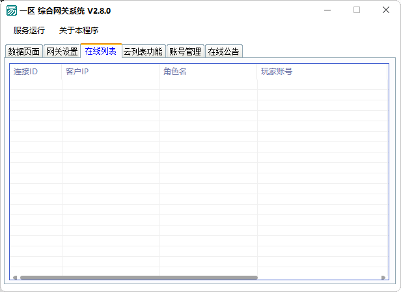Click the application icon in title bar

tap(11, 10)
